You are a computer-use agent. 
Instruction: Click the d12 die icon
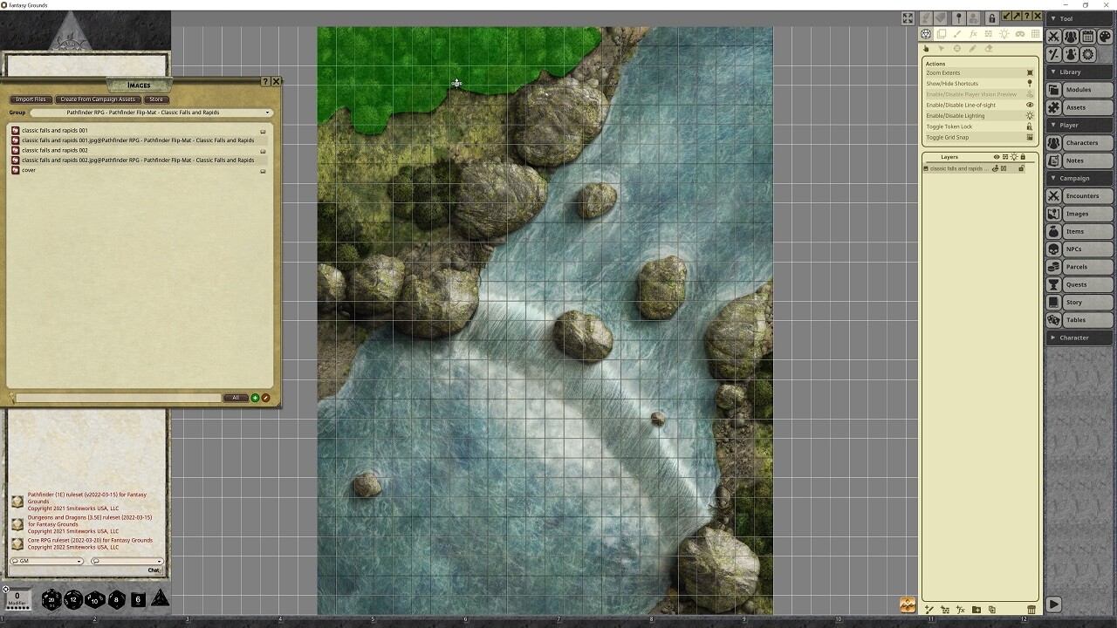pos(73,599)
